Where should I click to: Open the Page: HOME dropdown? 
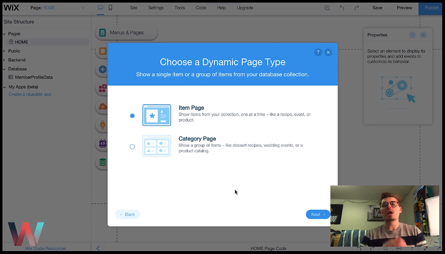point(58,8)
